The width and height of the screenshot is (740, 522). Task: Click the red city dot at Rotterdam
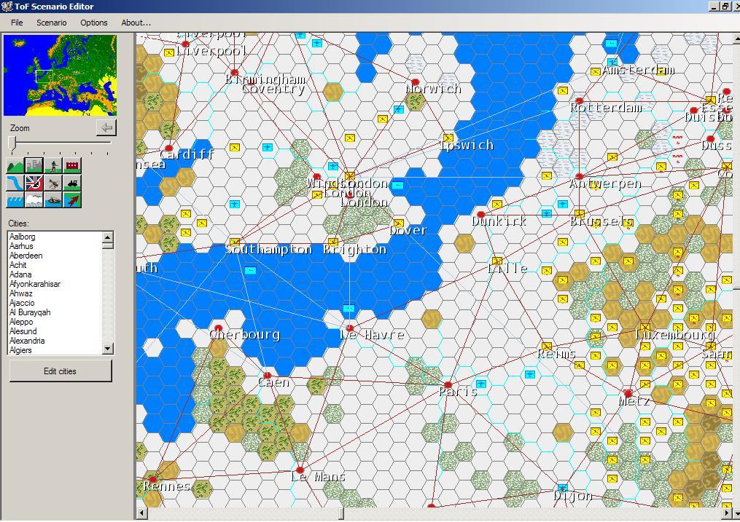click(x=579, y=100)
